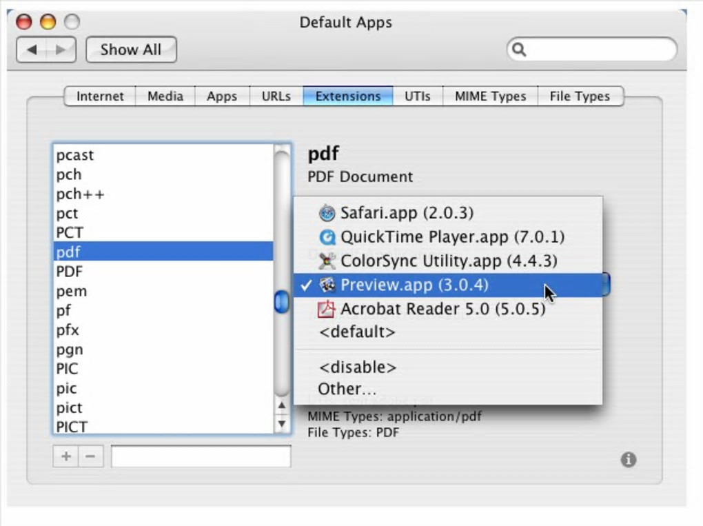This screenshot has height=526, width=703.
Task: Choose ColorSync Utility.app (4.4.3)
Action: point(448,261)
